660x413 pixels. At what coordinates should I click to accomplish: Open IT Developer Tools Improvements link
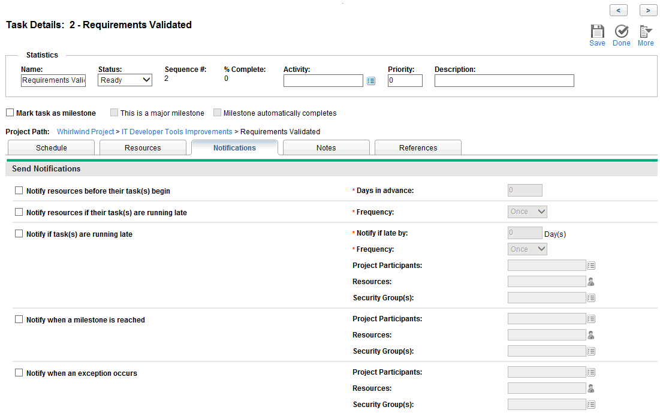tap(177, 132)
